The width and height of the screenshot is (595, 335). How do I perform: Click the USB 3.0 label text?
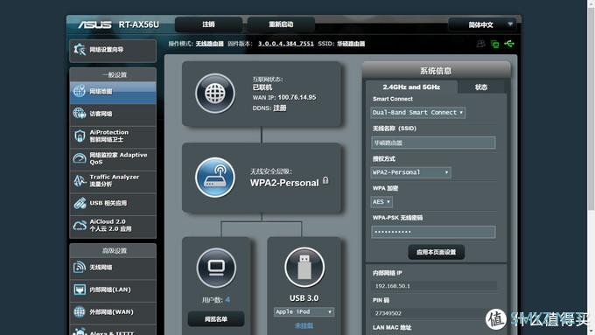304,298
